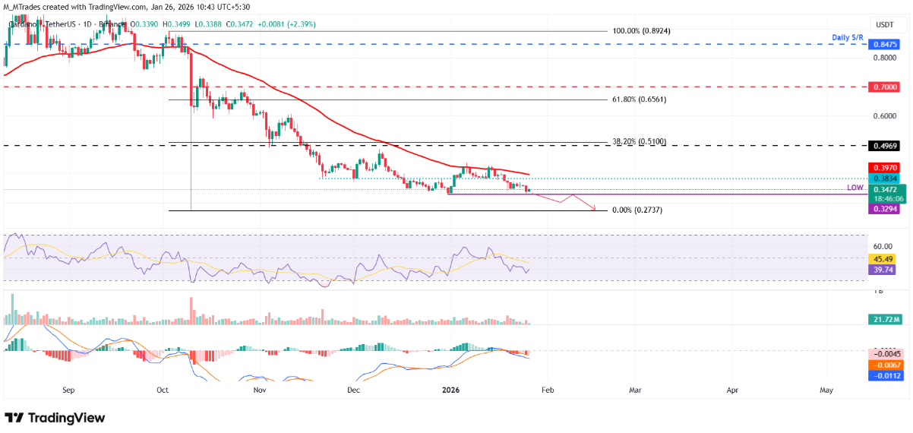Click the 2026 label on time axis
This screenshot has height=433, width=913.
pyautogui.click(x=450, y=390)
